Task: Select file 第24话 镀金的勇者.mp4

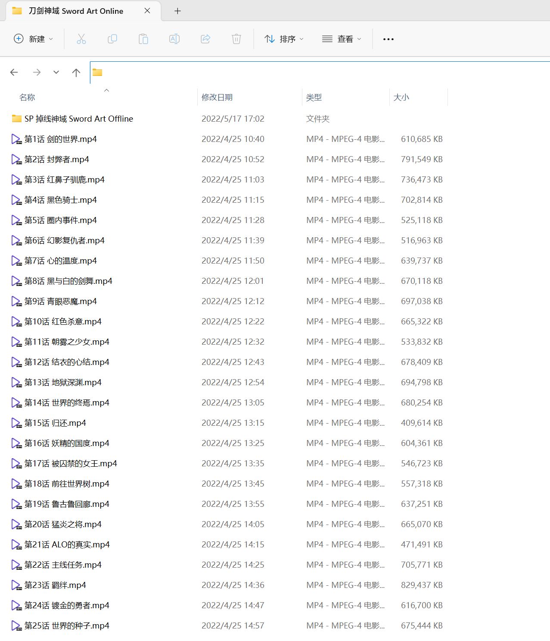Action: click(x=67, y=605)
